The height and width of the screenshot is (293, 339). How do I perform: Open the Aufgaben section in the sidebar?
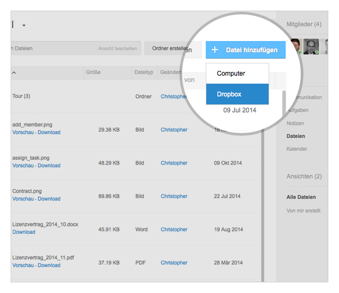(298, 110)
